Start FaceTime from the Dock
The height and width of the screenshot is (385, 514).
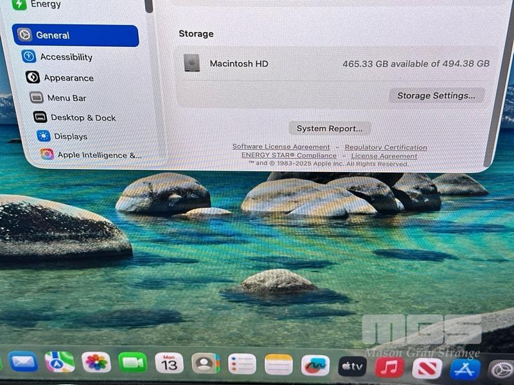click(x=133, y=363)
